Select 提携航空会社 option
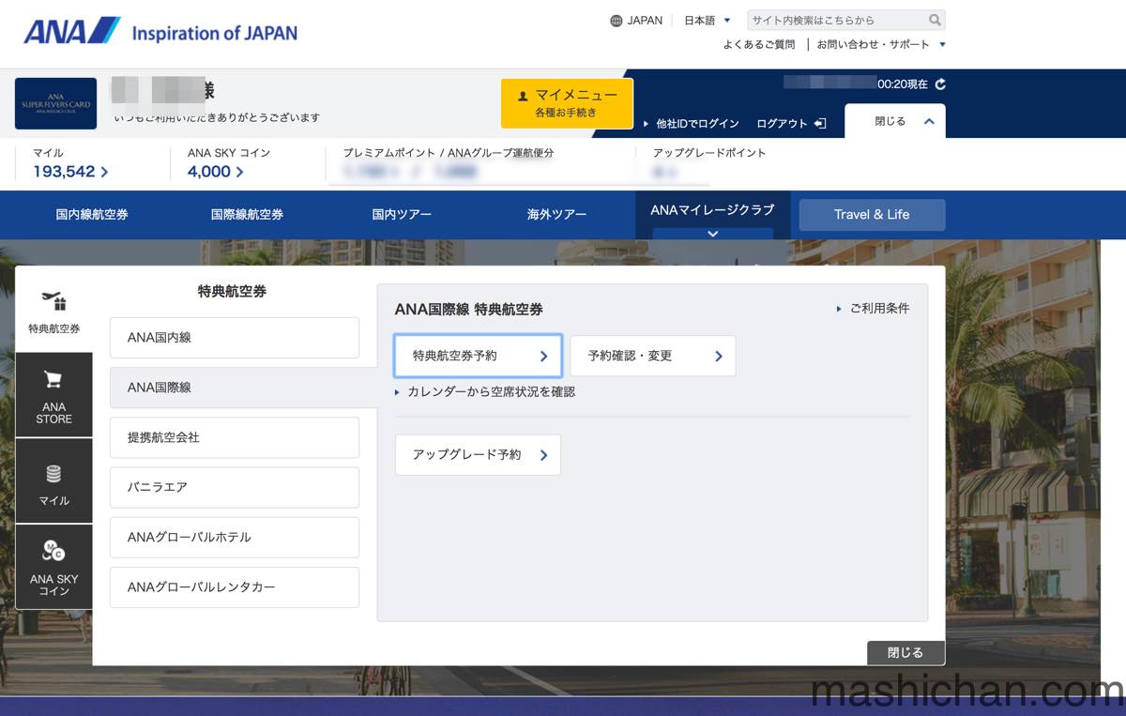The height and width of the screenshot is (716, 1126). 235,437
